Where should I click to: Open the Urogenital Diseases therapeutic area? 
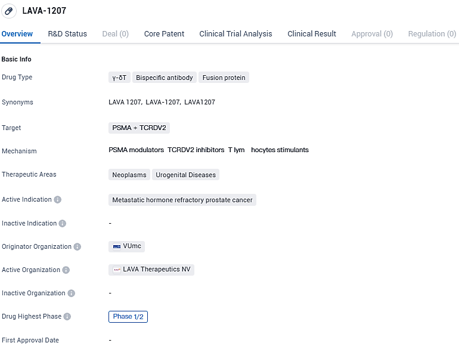click(185, 175)
